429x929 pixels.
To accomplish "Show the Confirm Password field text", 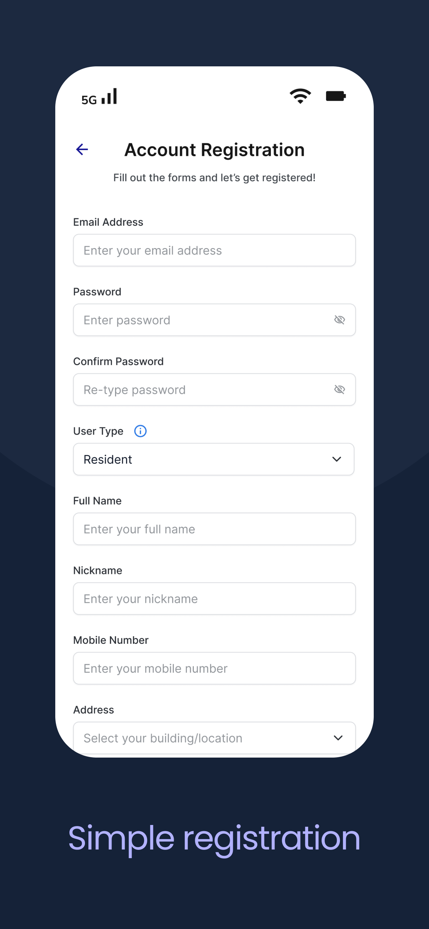I will pos(340,390).
